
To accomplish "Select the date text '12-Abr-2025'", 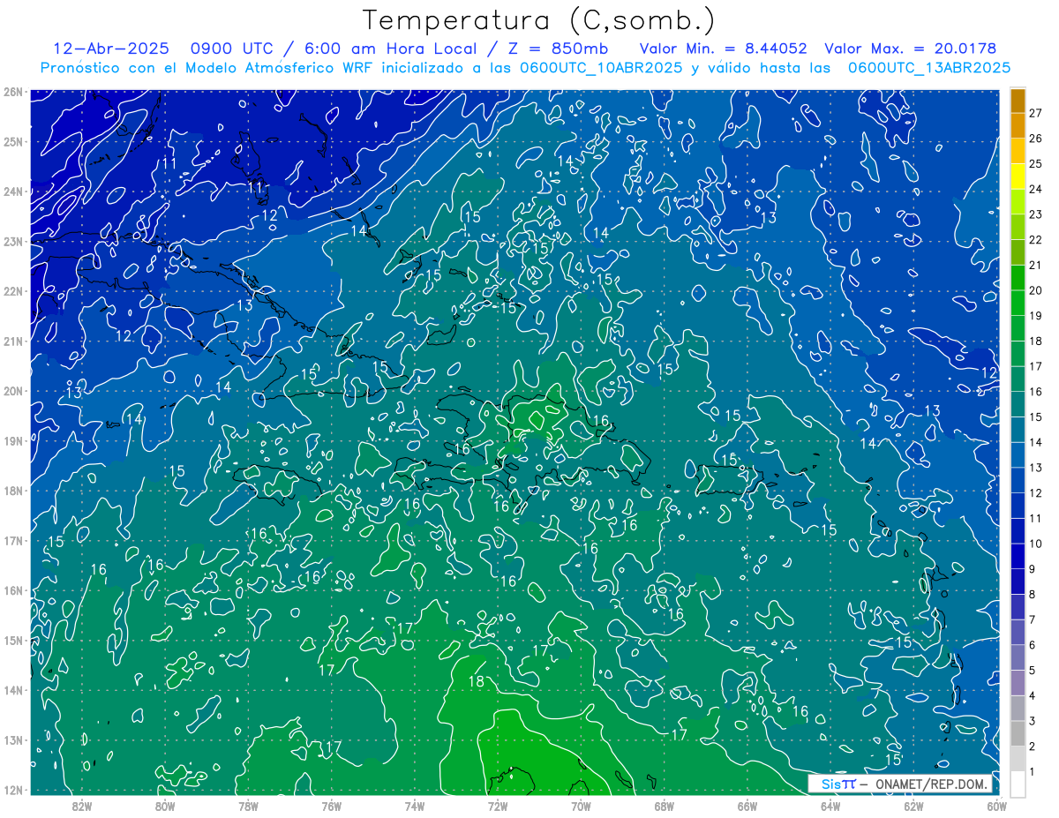I will coord(110,49).
